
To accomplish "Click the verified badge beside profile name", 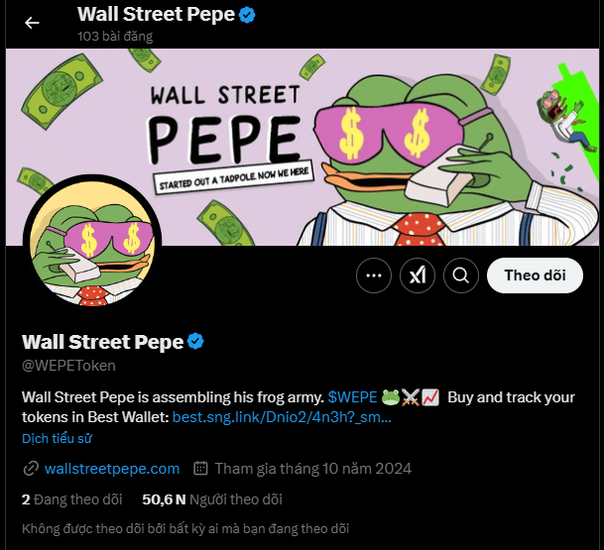I will pyautogui.click(x=196, y=342).
